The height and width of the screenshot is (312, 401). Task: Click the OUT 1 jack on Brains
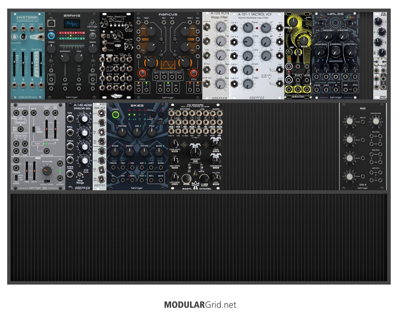pyautogui.click(x=51, y=80)
